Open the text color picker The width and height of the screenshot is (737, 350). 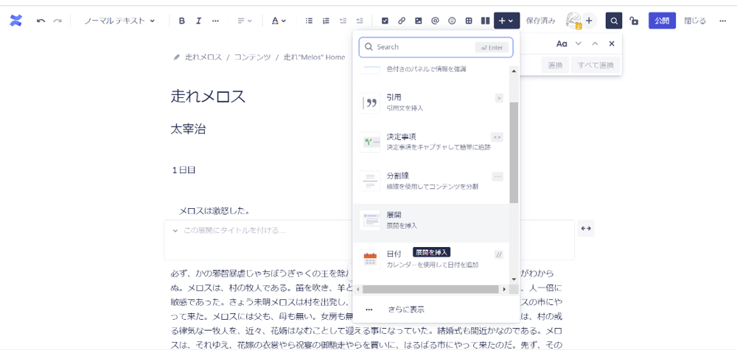tap(279, 21)
